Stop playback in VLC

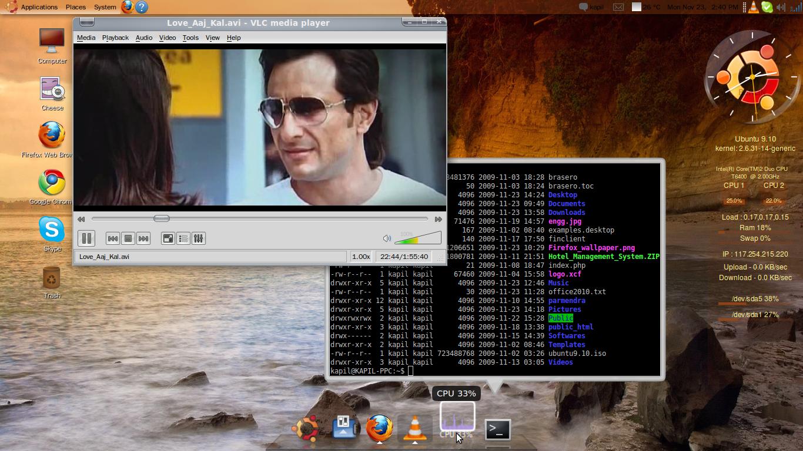point(128,238)
